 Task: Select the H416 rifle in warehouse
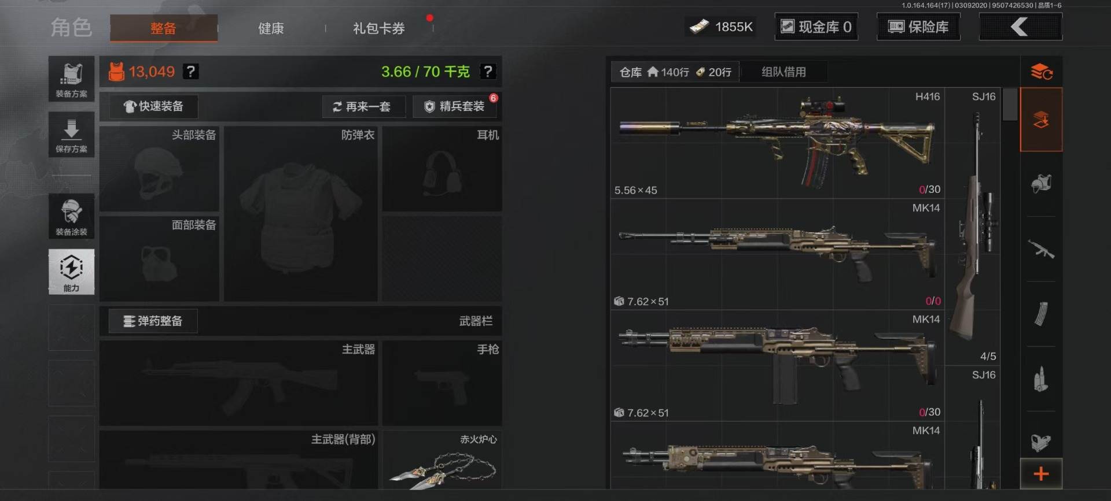coord(777,143)
